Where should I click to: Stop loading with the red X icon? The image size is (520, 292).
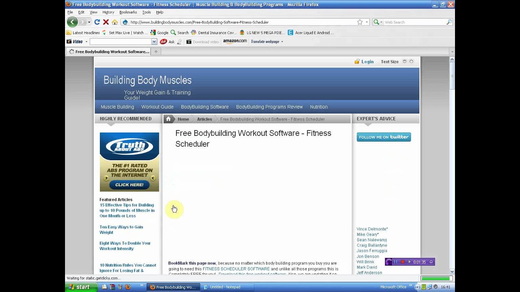point(106,22)
